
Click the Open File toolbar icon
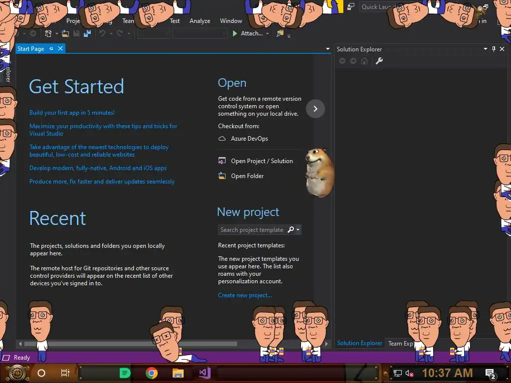tap(65, 33)
